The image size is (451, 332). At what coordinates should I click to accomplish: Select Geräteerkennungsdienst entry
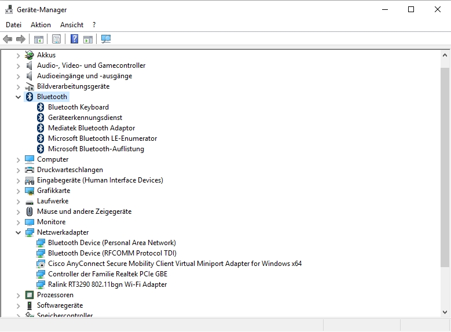[85, 118]
